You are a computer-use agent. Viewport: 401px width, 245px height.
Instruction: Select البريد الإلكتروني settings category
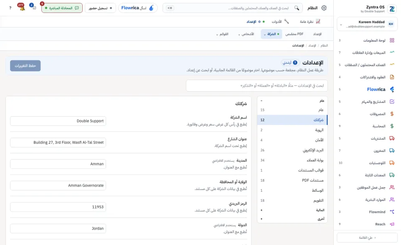(x=292, y=150)
